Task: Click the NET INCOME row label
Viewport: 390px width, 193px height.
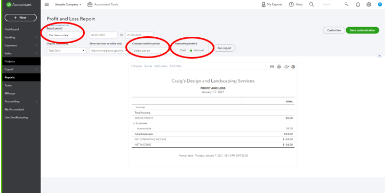Action: click(143, 145)
